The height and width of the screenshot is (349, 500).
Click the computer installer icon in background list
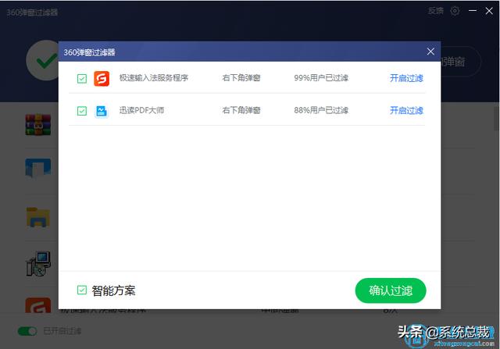click(x=38, y=264)
